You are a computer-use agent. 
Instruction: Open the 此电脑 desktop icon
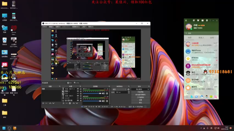pyautogui.click(x=5, y=17)
